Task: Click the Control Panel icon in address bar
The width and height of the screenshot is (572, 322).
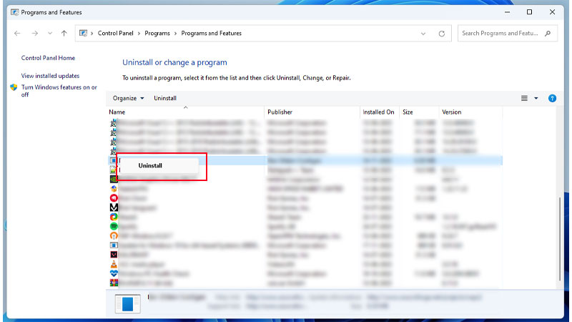Action: 83,33
